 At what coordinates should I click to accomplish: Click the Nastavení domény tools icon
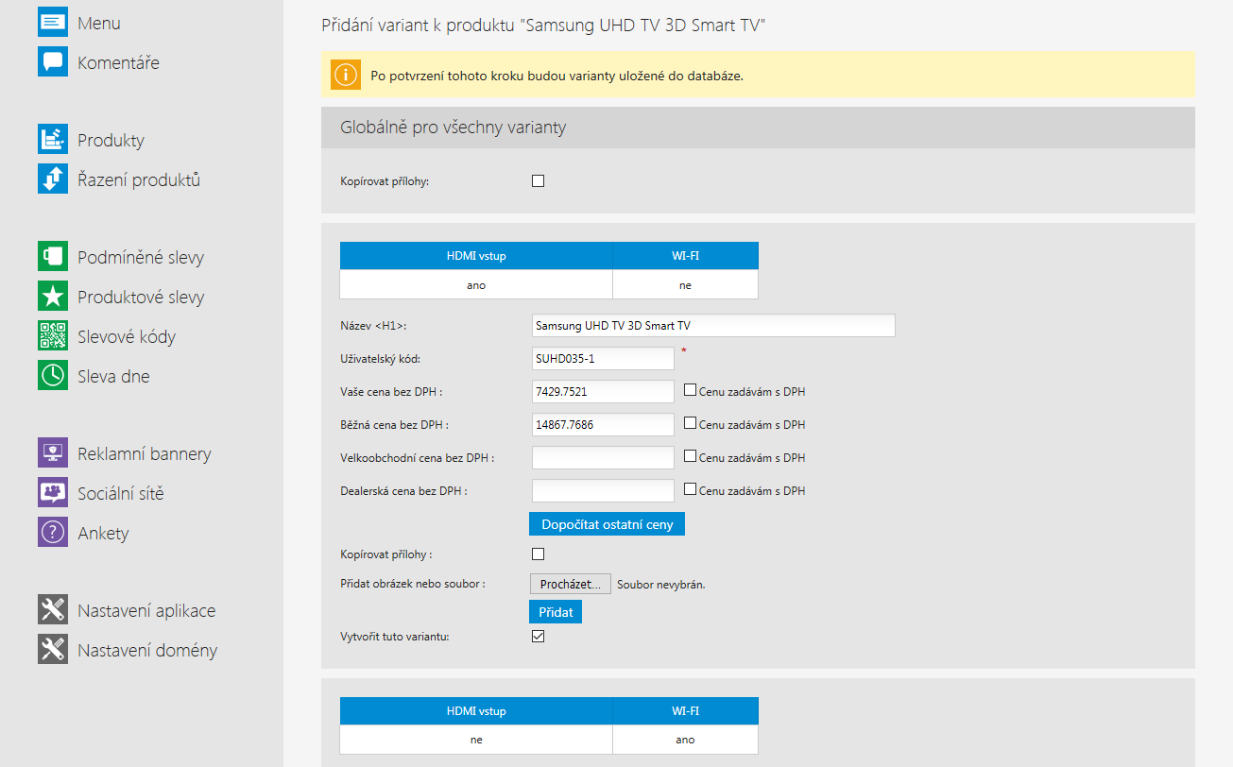53,649
